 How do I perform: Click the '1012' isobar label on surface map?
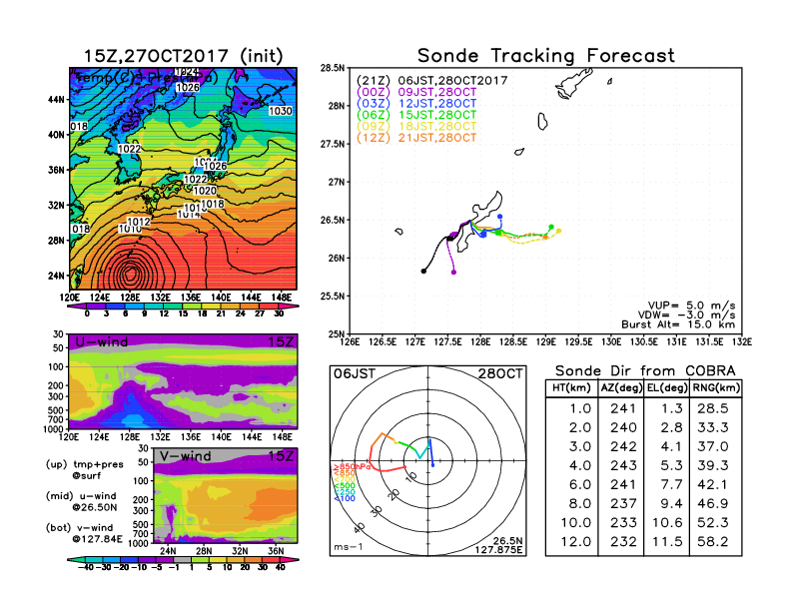click(138, 222)
